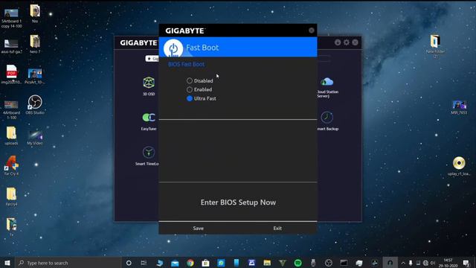This screenshot has height=268, width=476.
Task: Launch Far Cry 4 shortcut
Action: point(12,165)
